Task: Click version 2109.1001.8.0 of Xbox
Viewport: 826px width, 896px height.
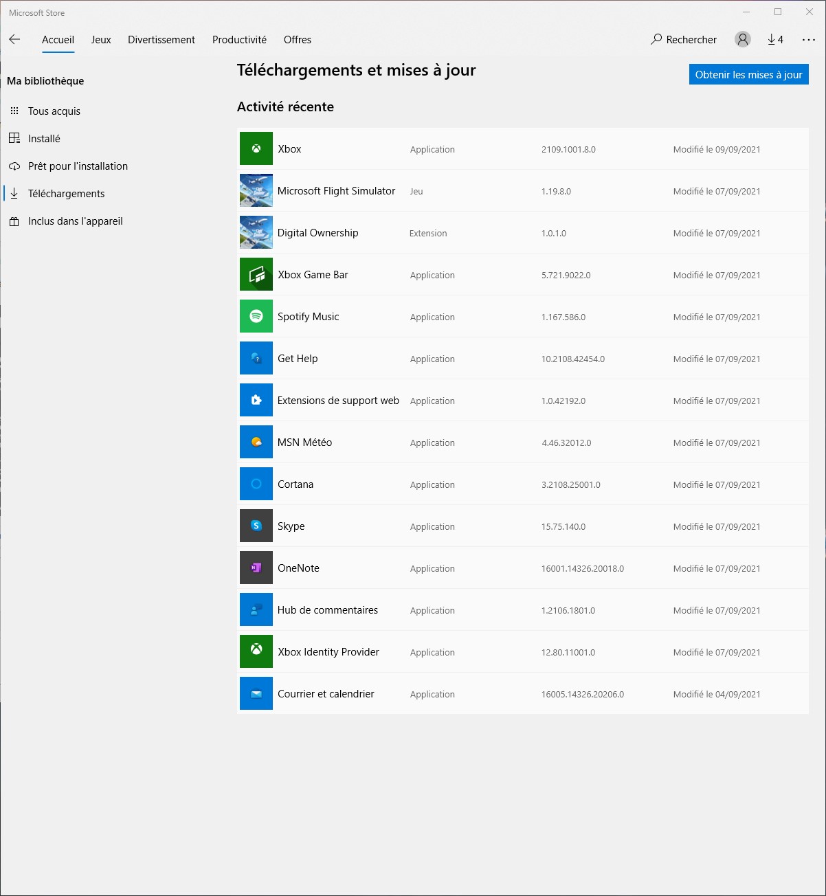Action: [x=568, y=149]
